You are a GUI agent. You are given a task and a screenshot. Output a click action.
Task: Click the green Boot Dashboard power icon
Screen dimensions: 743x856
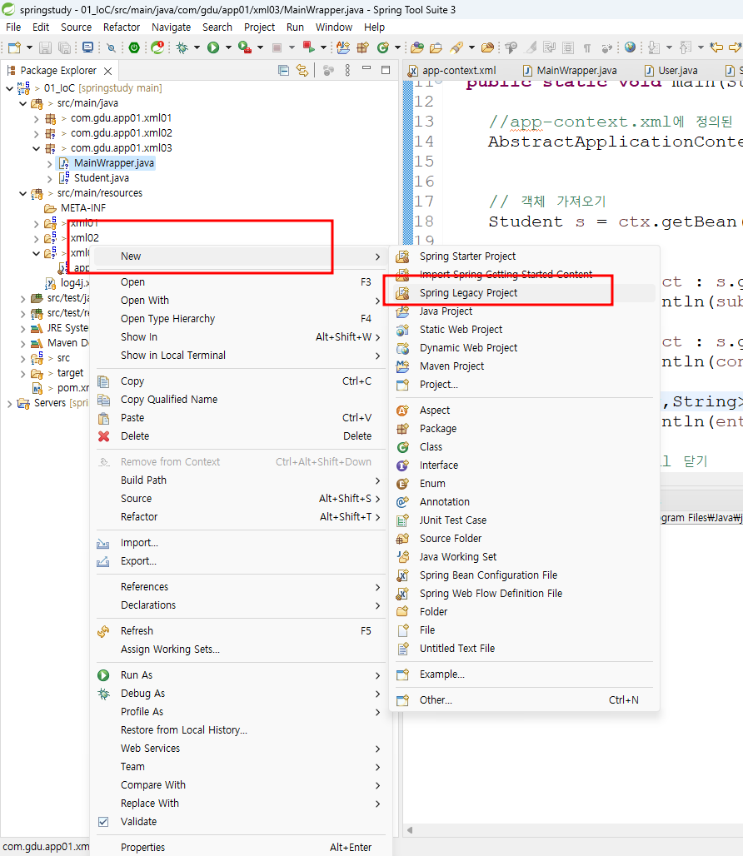tap(134, 48)
